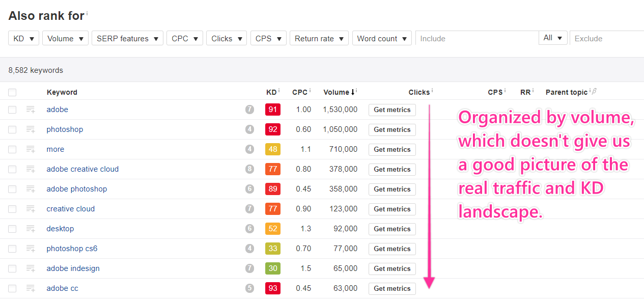Check the box for 'adobe' row
Image resolution: width=644 pixels, height=300 pixels.
click(12, 110)
